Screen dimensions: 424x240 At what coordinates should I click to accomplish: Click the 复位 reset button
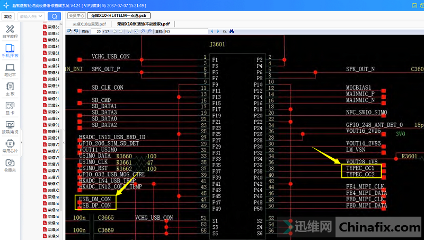pyautogui.click(x=8, y=16)
